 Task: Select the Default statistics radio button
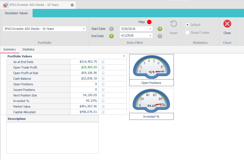pyautogui.click(x=187, y=25)
